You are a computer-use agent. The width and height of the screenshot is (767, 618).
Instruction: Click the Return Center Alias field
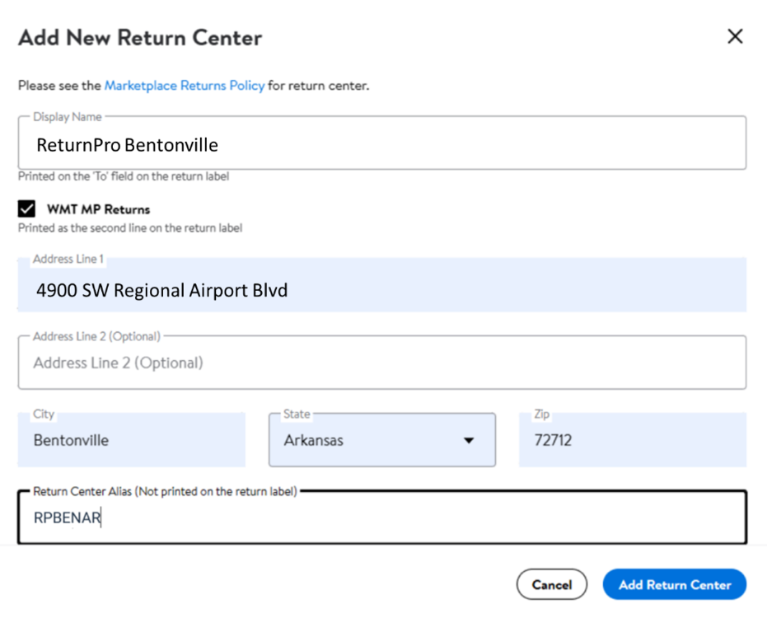[381, 517]
